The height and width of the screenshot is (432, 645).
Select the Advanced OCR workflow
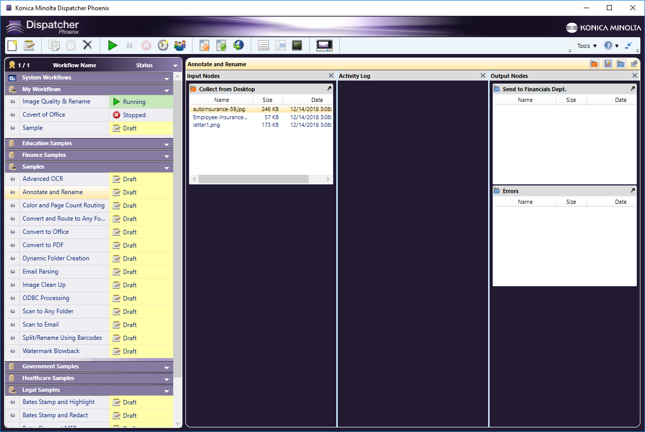click(43, 179)
